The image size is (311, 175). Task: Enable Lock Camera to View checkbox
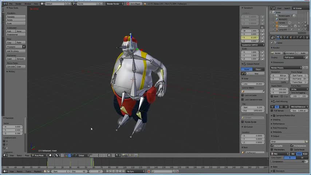point(243,100)
